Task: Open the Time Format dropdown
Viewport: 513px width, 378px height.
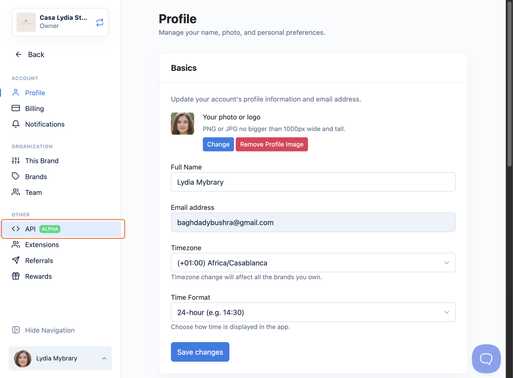Action: tap(313, 312)
